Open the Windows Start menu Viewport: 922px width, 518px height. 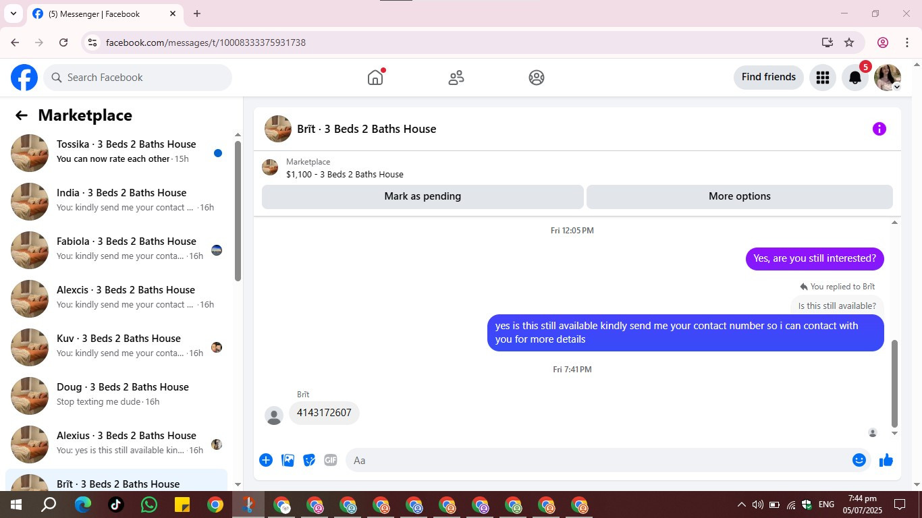(16, 505)
